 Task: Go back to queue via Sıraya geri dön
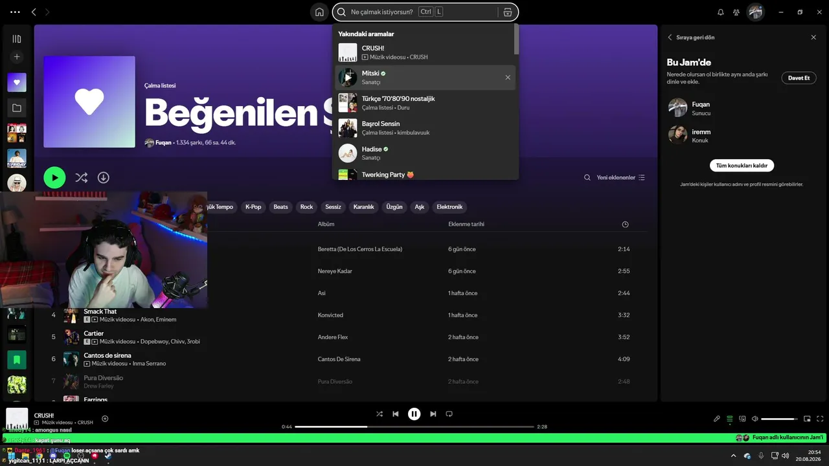691,38
